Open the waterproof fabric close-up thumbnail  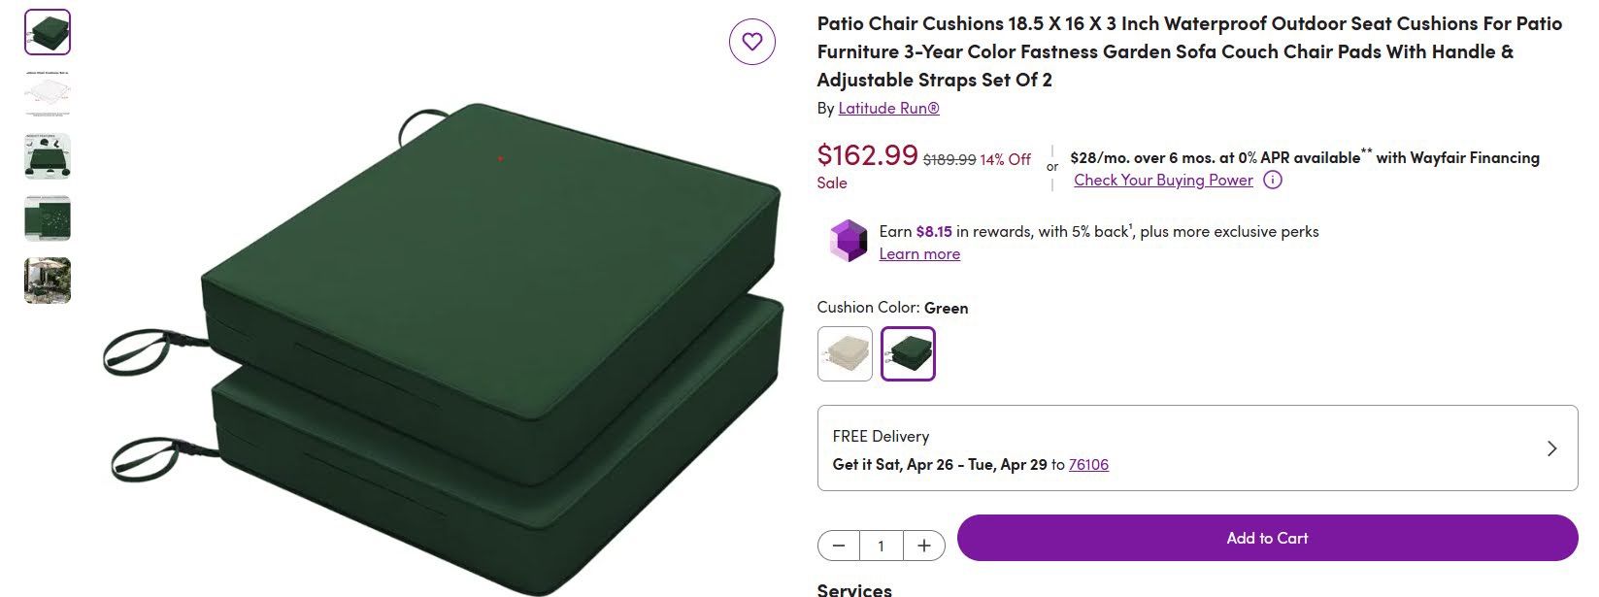point(48,218)
